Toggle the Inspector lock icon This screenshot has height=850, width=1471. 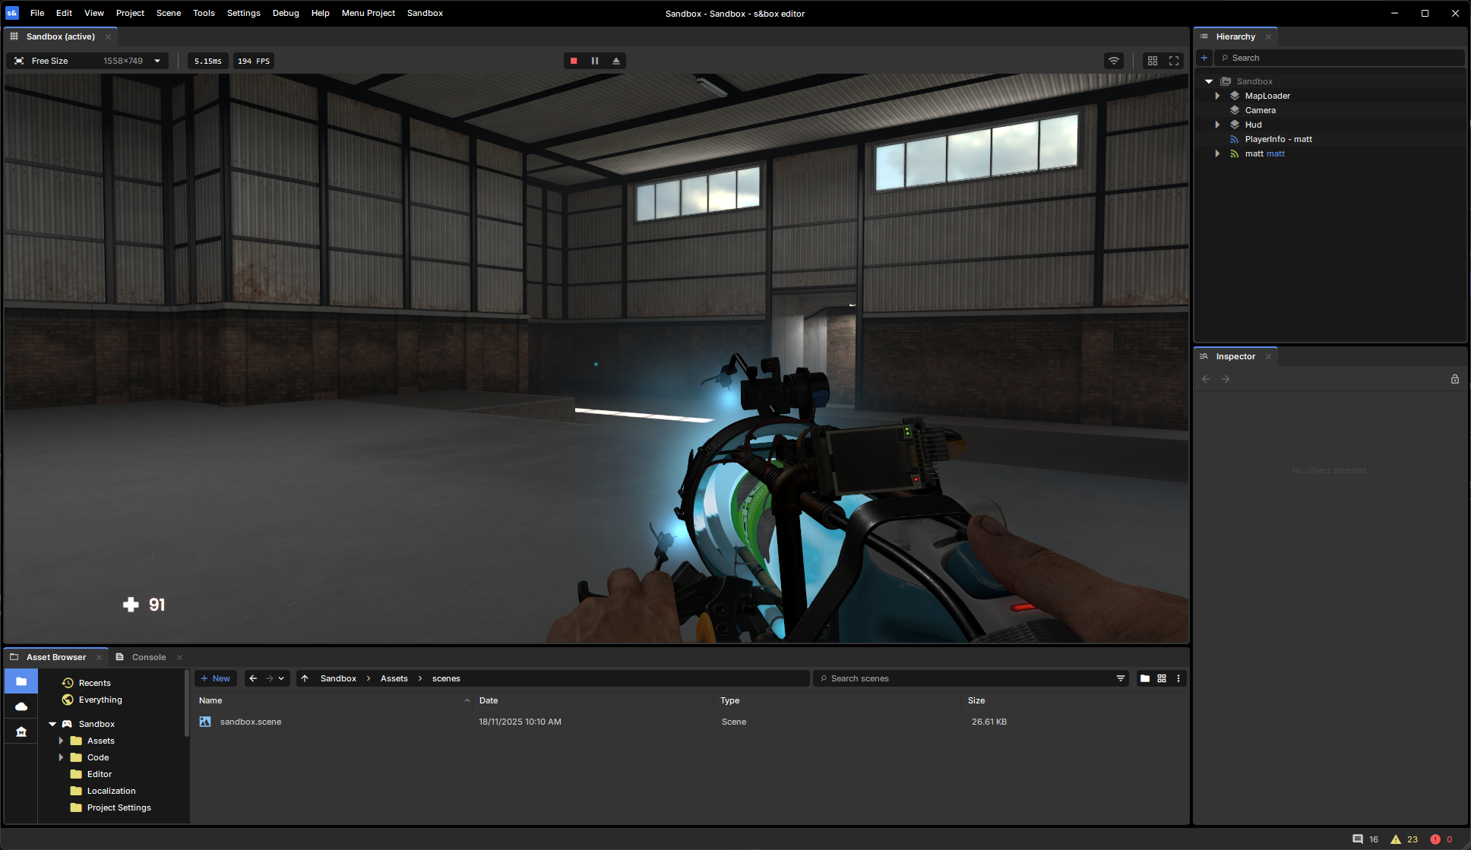1455,379
